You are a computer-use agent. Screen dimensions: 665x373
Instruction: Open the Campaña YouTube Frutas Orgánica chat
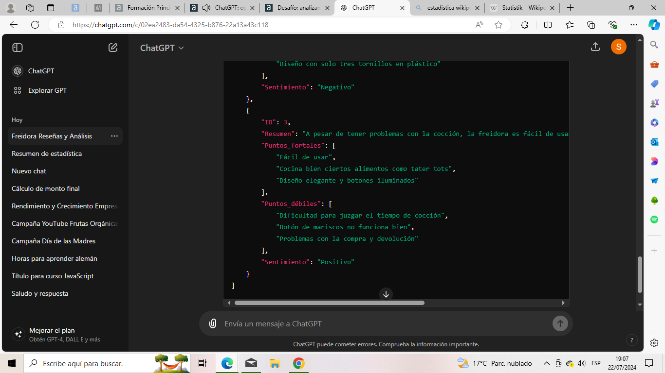[65, 223]
